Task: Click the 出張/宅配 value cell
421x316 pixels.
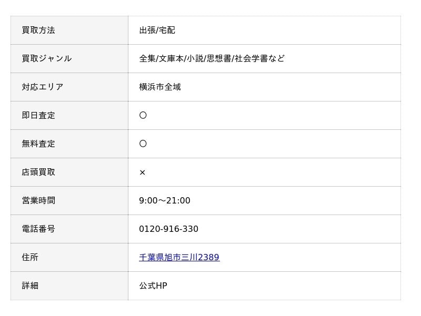Action: tap(265, 30)
